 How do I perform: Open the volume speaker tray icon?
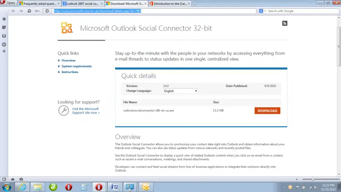tap(316, 187)
